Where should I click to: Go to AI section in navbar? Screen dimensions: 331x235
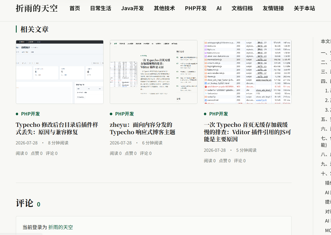[x=219, y=8]
